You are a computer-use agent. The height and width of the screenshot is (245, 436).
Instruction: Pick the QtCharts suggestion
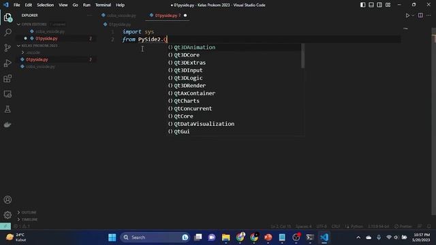[x=234, y=101]
